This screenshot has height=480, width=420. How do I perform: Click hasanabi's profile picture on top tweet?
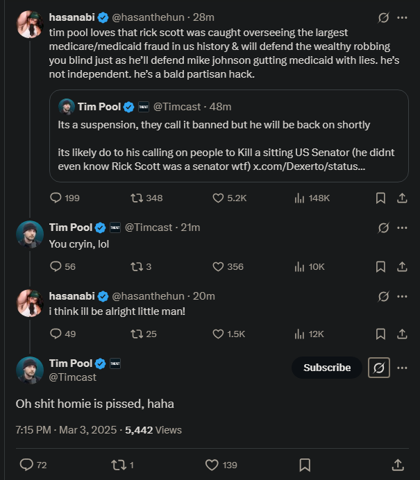point(31,24)
